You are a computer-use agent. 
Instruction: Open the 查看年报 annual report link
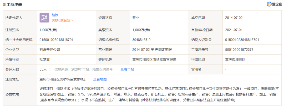tap(127, 69)
